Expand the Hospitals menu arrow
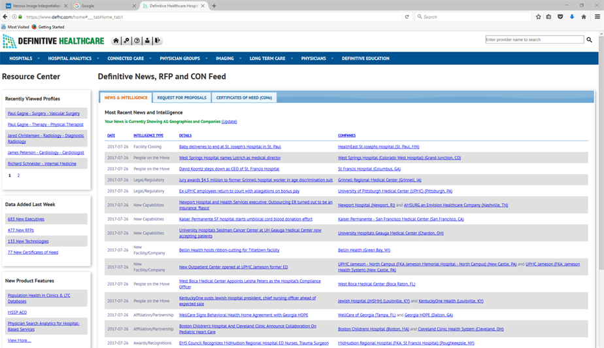The width and height of the screenshot is (604, 348). (39, 59)
